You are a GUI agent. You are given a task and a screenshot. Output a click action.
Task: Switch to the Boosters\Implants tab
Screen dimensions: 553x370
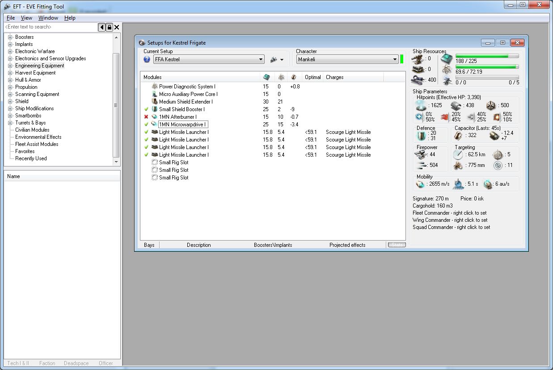[x=273, y=245]
